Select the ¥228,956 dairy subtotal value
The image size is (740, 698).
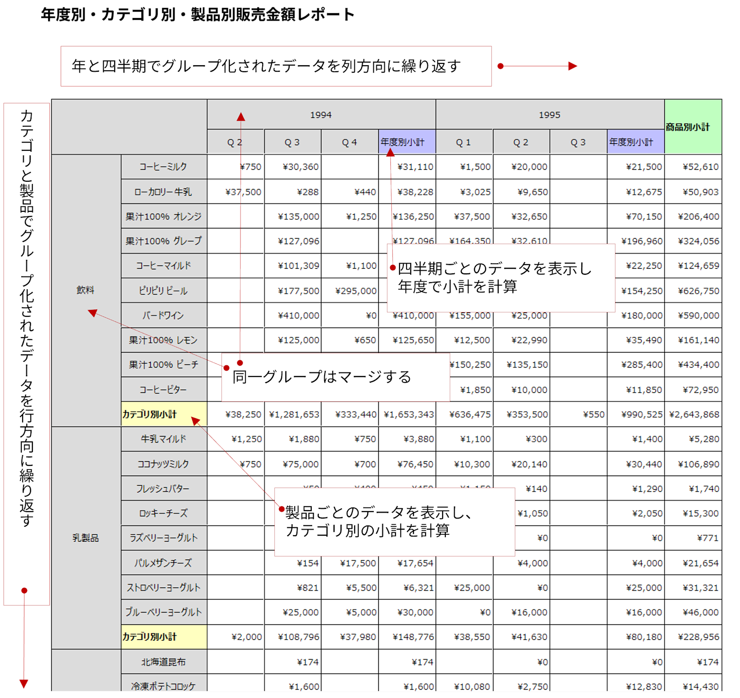point(693,637)
